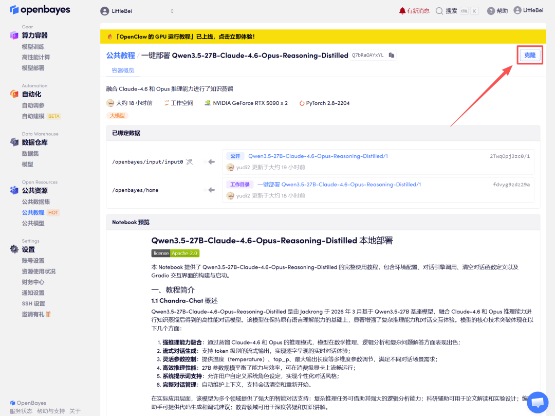This screenshot has width=555, height=416.
Task: Open 公共数据集 in sidebar
Action: coord(36,202)
